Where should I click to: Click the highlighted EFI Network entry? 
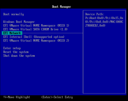pyautogui.click(x=12, y=33)
